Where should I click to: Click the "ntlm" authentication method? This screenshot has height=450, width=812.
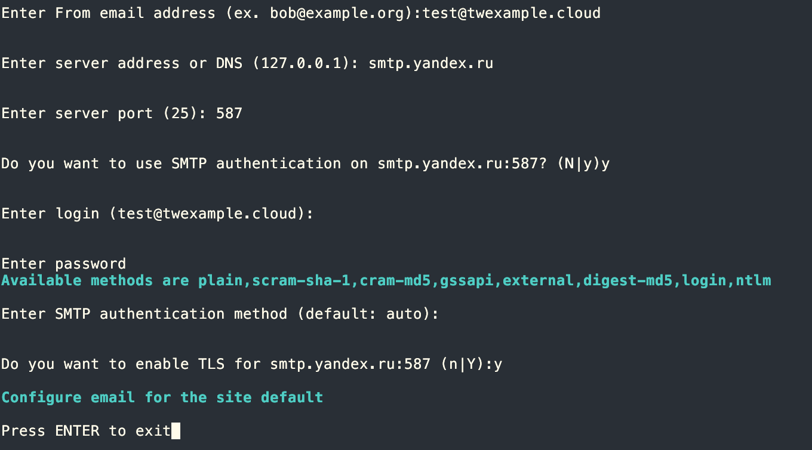[753, 281]
